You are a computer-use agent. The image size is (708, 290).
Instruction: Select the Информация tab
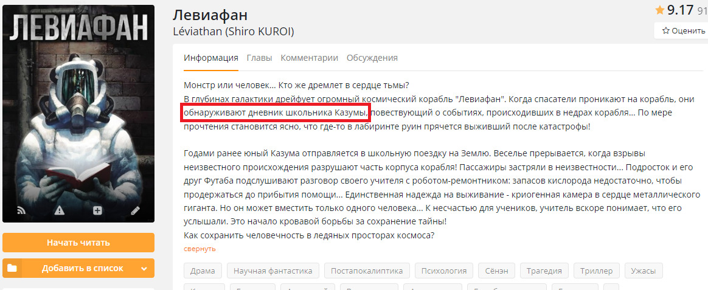tap(211, 58)
